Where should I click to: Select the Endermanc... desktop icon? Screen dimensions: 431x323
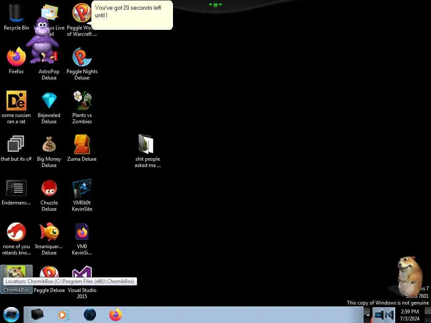coord(16,192)
